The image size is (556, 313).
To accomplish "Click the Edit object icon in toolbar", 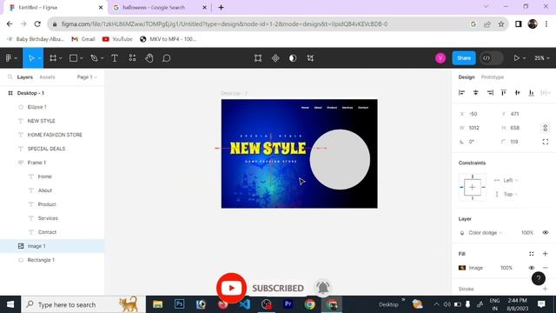I will [x=258, y=58].
